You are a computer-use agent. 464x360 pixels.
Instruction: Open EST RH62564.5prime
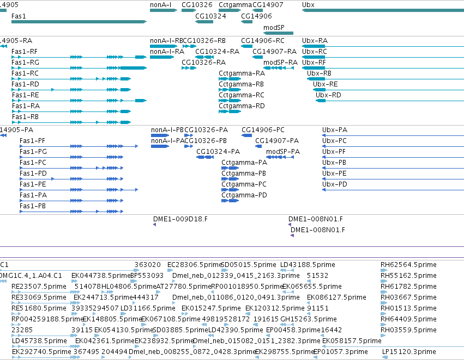click(x=383, y=270)
